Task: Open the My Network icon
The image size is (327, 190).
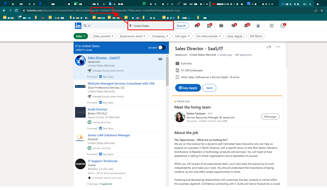Action: (x=209, y=26)
